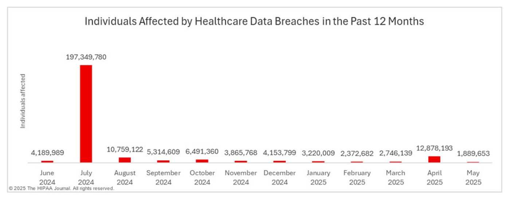Screen dimensions: 510x198
Task: Click the 1,889,653 value label
Action: (473, 153)
